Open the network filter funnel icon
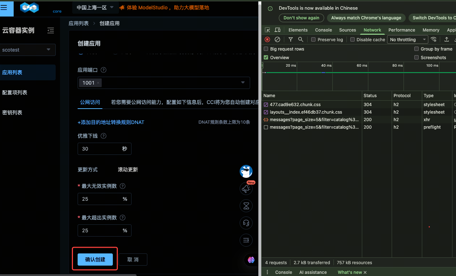This screenshot has width=456, height=276. pos(290,39)
